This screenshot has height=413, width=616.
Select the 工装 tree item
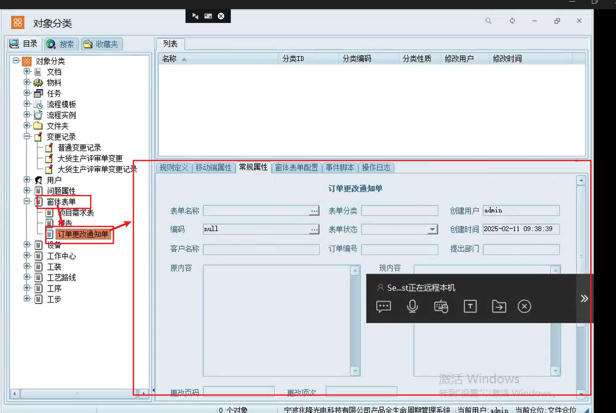(54, 267)
